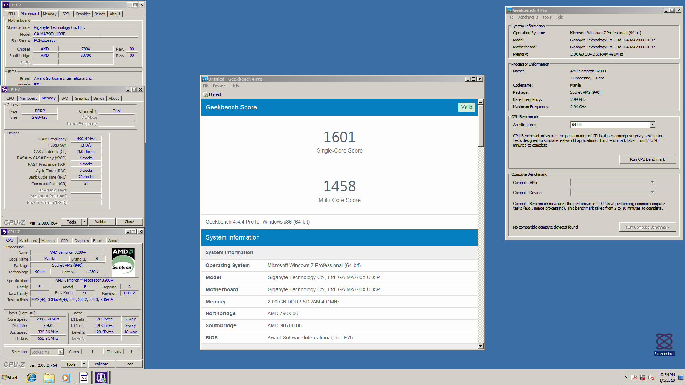
Task: Expand the Compute API dropdown
Action: pos(652,183)
